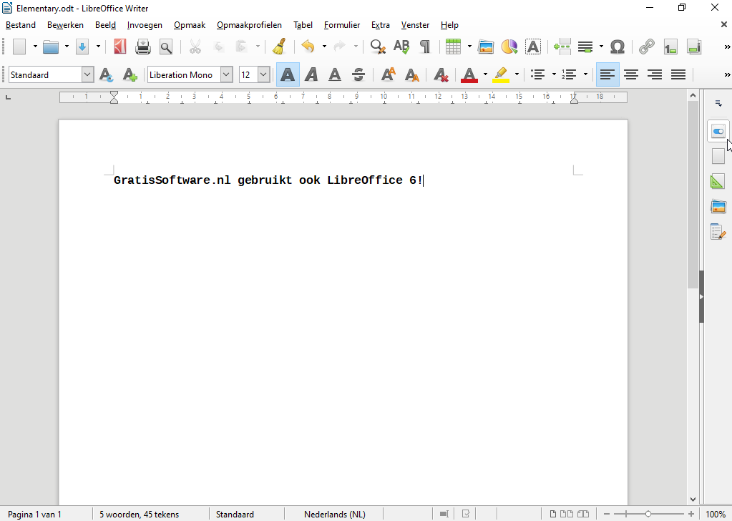Click the Insert Hyperlink chain icon
The width and height of the screenshot is (732, 521).
click(x=646, y=47)
